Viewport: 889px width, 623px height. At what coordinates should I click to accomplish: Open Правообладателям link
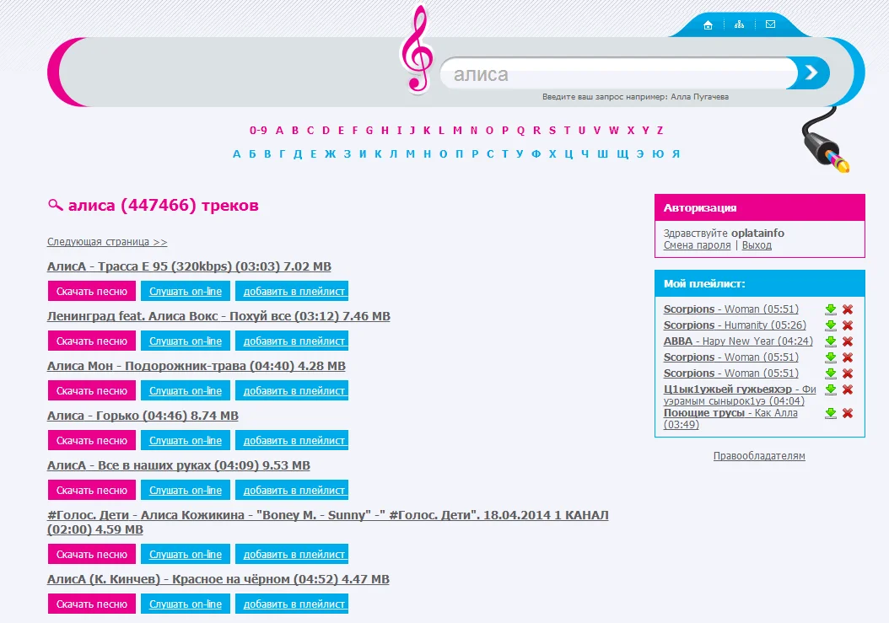point(759,456)
